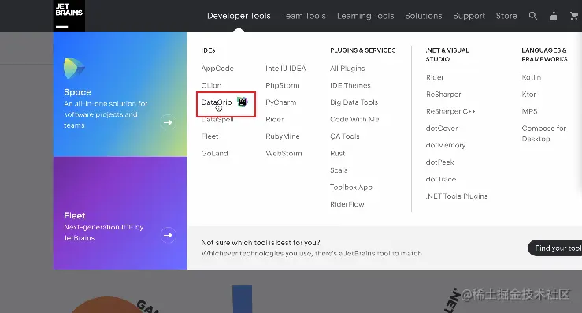Image resolution: width=582 pixels, height=313 pixels.
Task: Open the dotPeek link
Action: click(x=439, y=162)
